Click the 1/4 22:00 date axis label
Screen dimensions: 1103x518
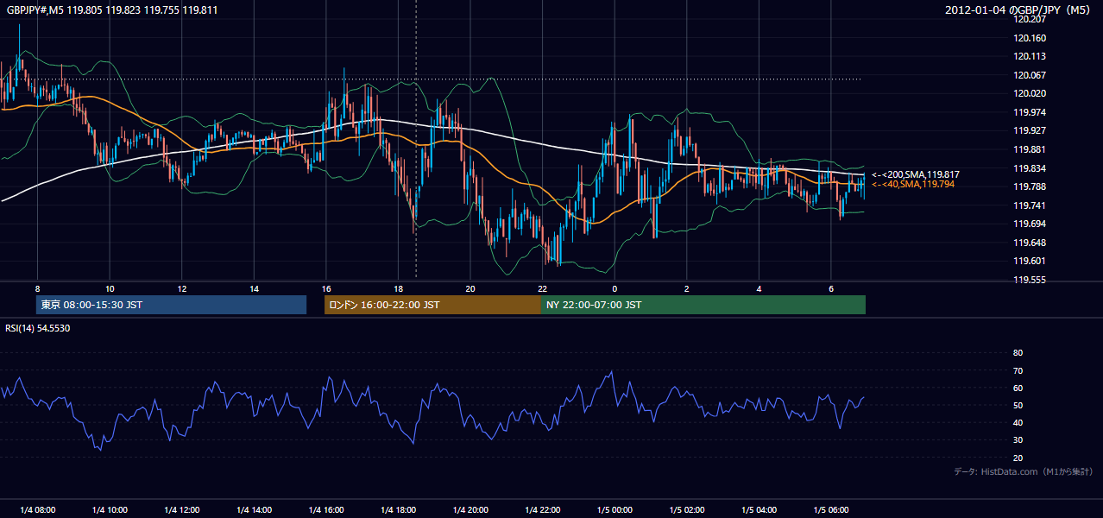(x=542, y=510)
